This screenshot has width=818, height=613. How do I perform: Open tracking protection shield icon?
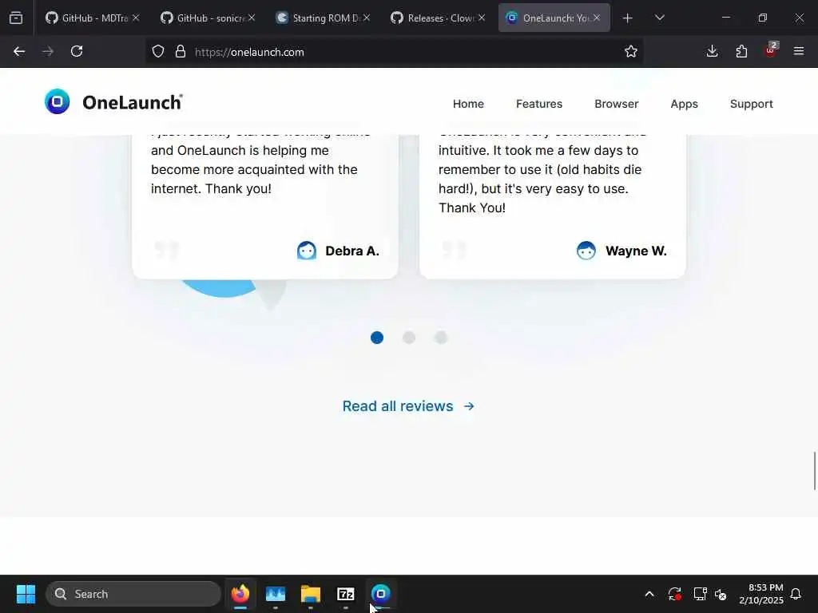[x=158, y=51]
